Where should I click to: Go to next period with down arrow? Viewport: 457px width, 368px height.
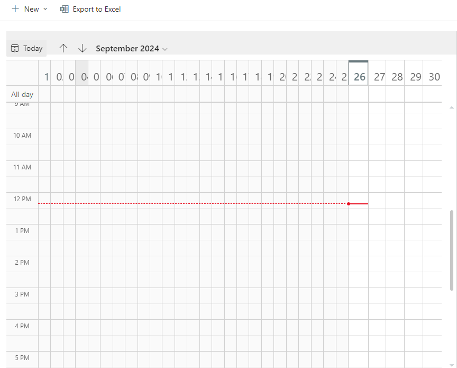point(83,48)
